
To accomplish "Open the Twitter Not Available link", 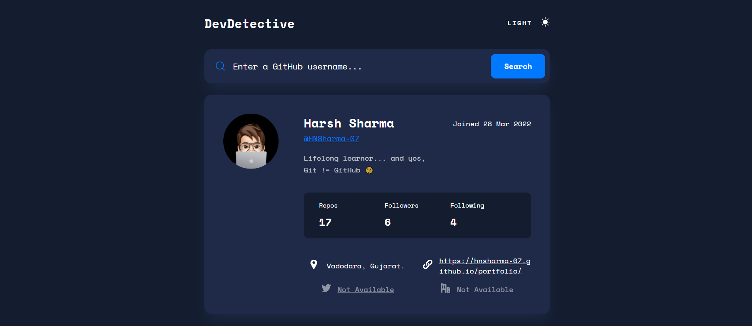I will 365,290.
